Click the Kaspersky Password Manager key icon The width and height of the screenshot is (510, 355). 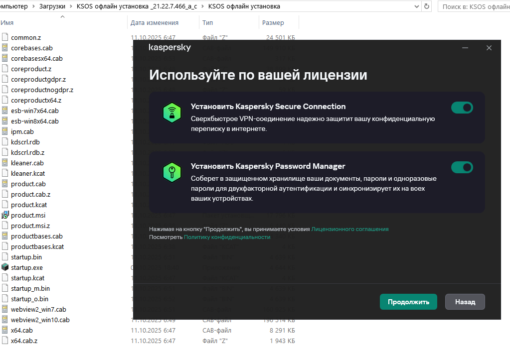pos(171,172)
